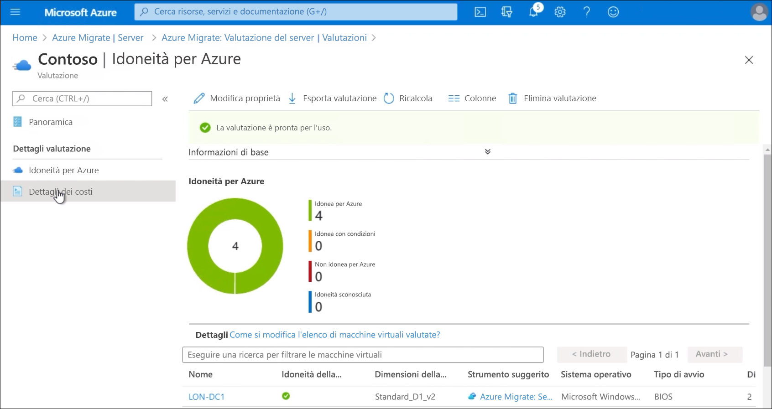Open the user account avatar
The width and height of the screenshot is (772, 409).
759,12
